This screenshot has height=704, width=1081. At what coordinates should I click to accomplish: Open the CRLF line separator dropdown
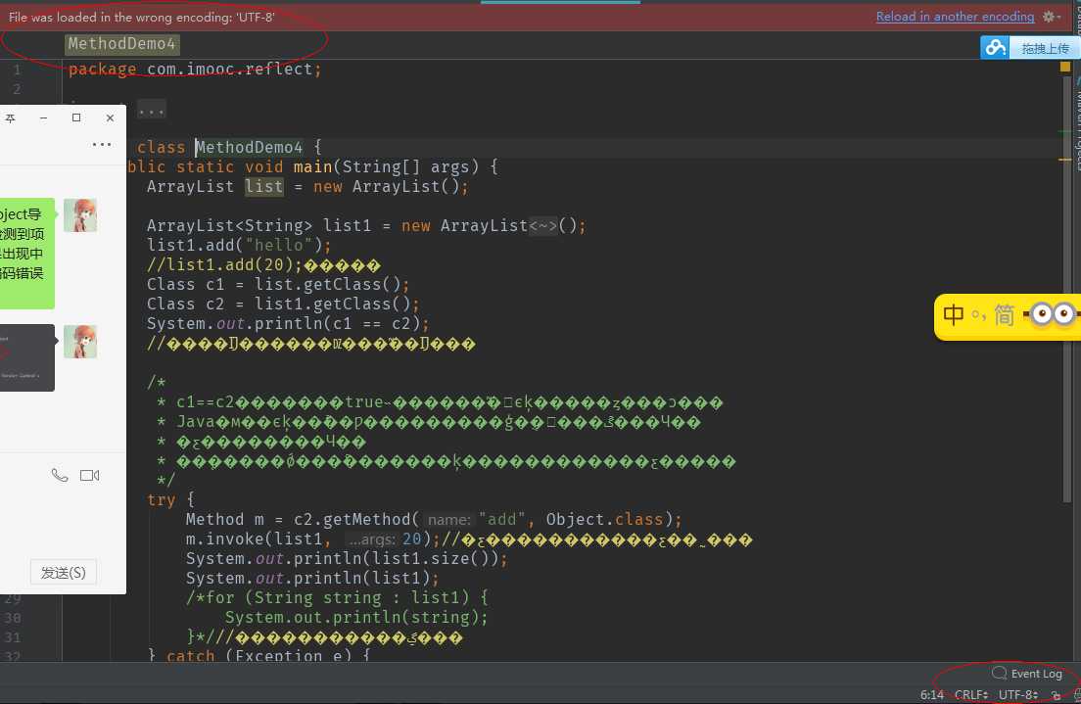coord(970,694)
